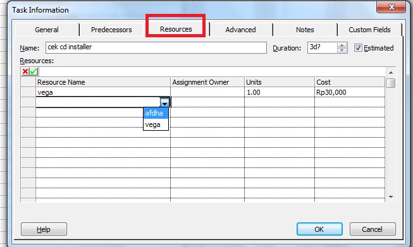Click the Name input field

click(156, 47)
